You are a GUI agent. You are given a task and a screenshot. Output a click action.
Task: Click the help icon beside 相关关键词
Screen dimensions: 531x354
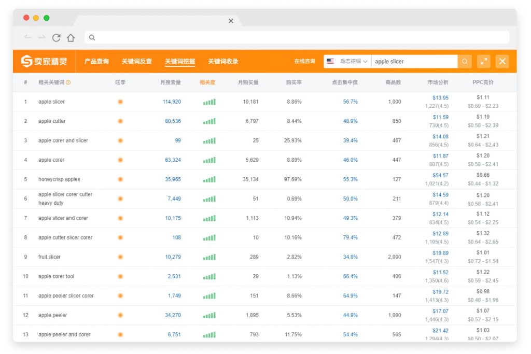coord(68,82)
